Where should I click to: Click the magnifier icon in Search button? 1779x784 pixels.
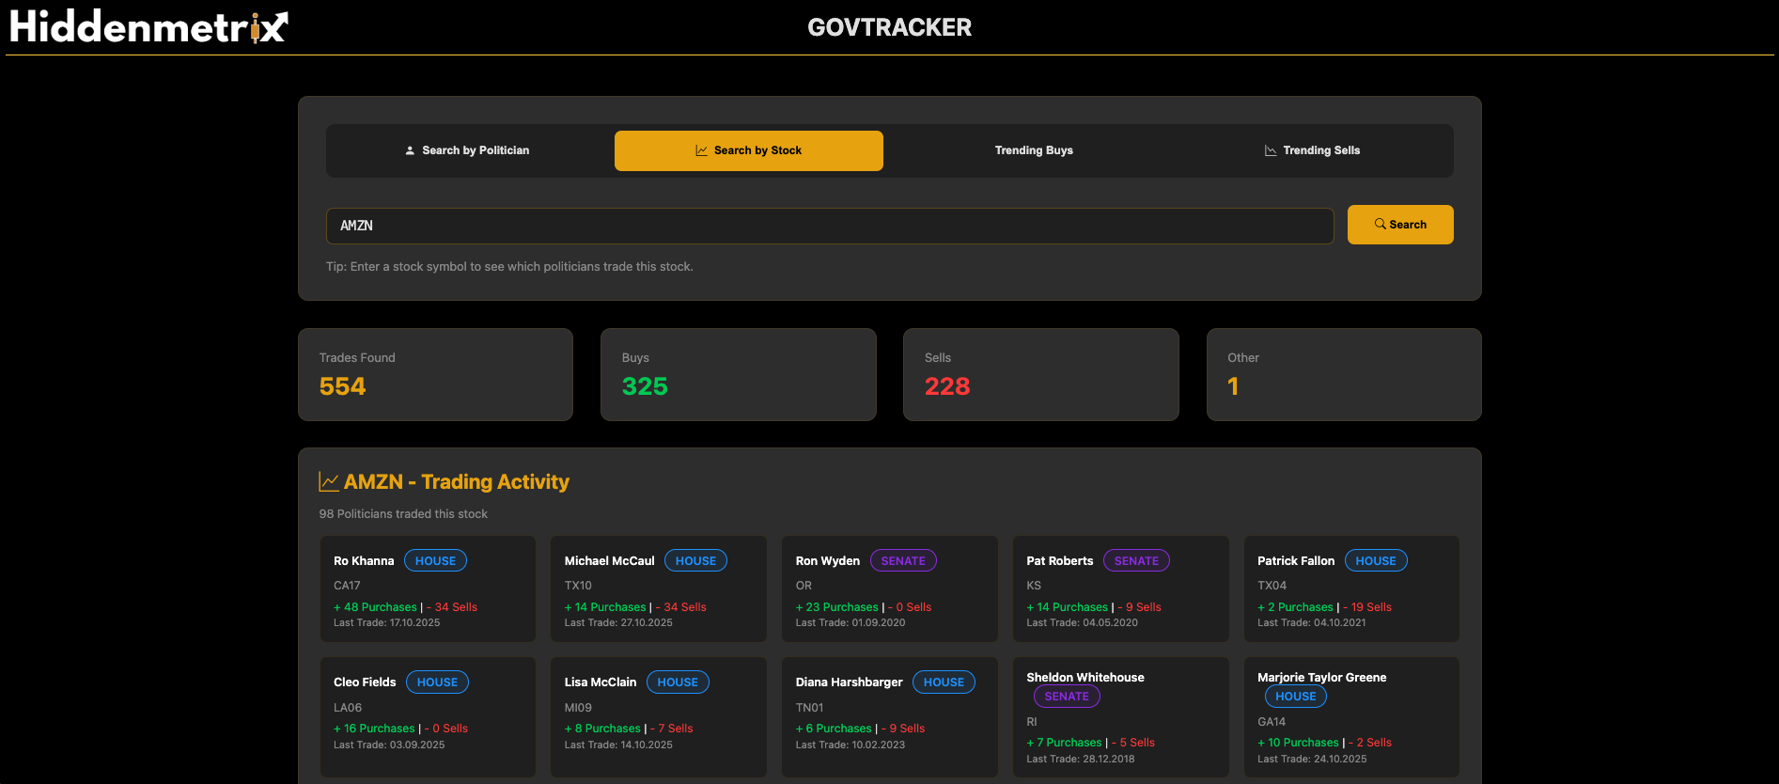pyautogui.click(x=1380, y=224)
